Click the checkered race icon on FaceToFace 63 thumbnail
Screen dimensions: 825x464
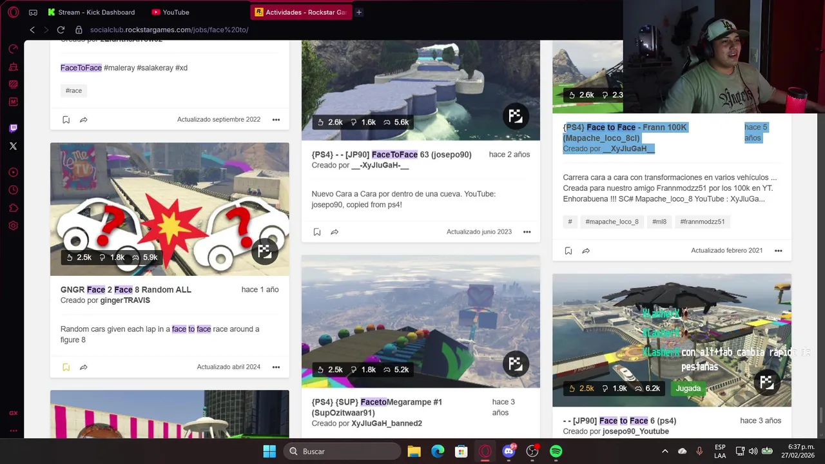[515, 116]
